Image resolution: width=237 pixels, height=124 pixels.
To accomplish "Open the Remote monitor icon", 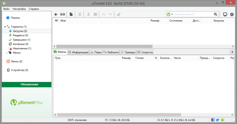I will (x=225, y=14).
